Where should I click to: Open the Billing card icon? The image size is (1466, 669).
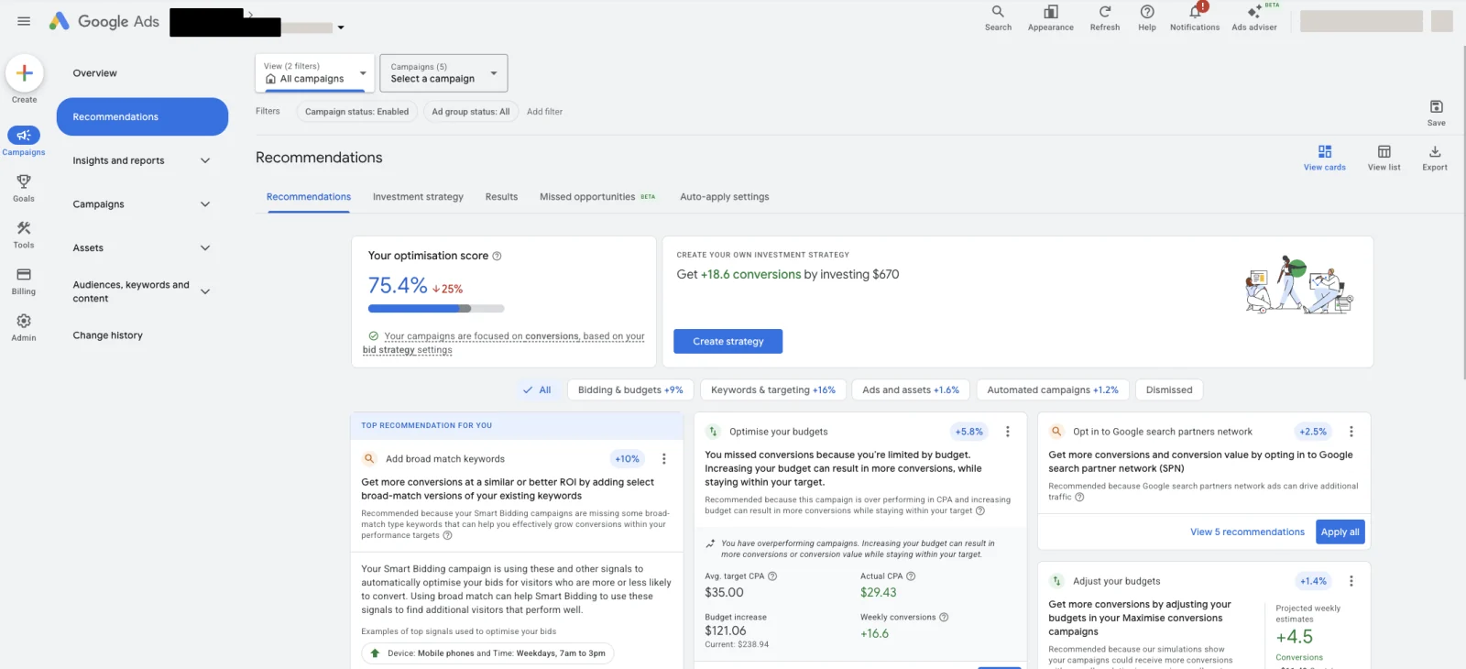click(x=24, y=274)
